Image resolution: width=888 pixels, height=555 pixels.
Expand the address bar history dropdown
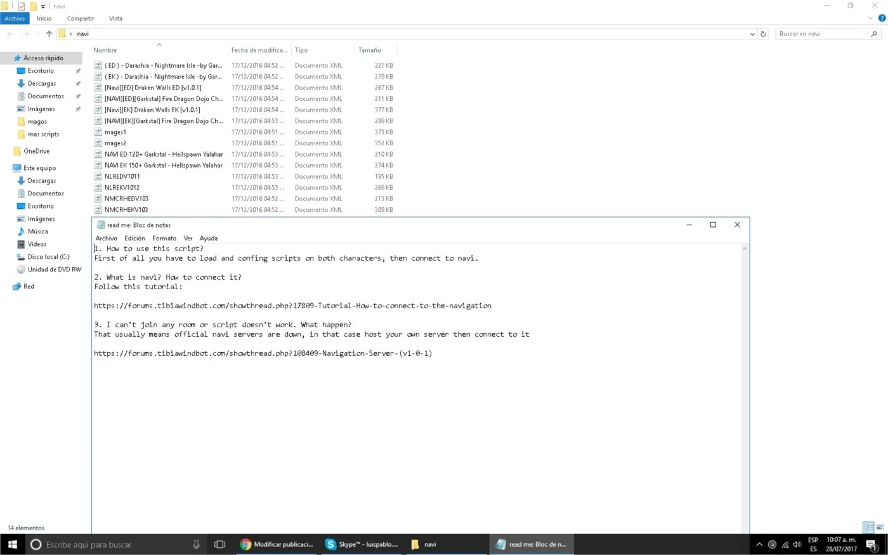(752, 34)
